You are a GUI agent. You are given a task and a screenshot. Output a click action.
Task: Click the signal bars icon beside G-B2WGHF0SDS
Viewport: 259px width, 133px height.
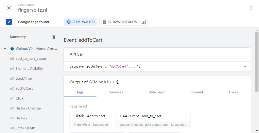coord(144,22)
